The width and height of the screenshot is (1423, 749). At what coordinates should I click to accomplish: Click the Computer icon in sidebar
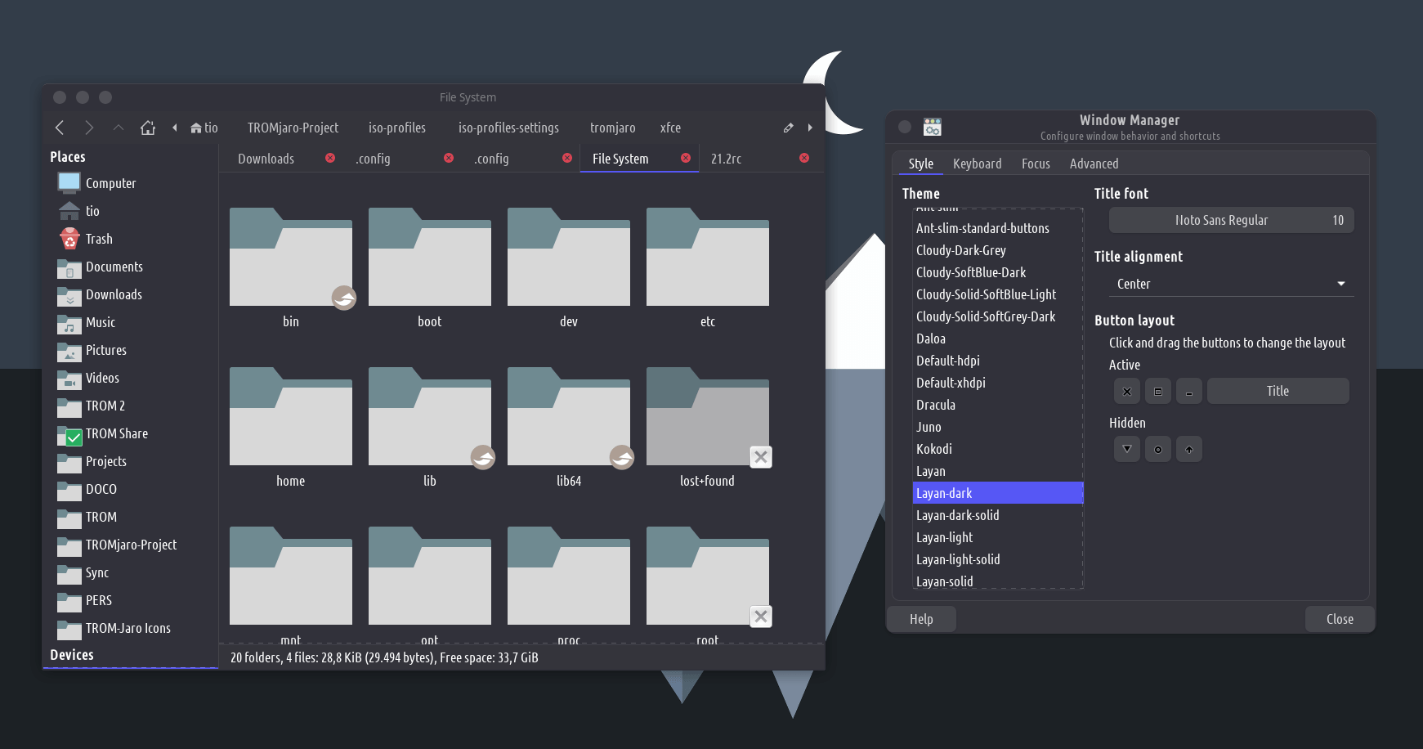[x=69, y=183]
